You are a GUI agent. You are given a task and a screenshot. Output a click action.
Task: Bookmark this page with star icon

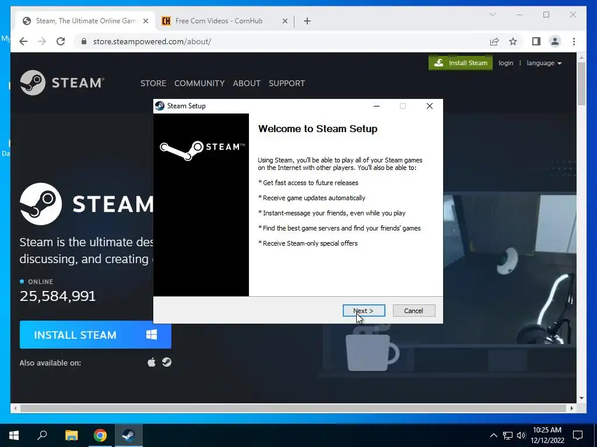pyautogui.click(x=513, y=41)
